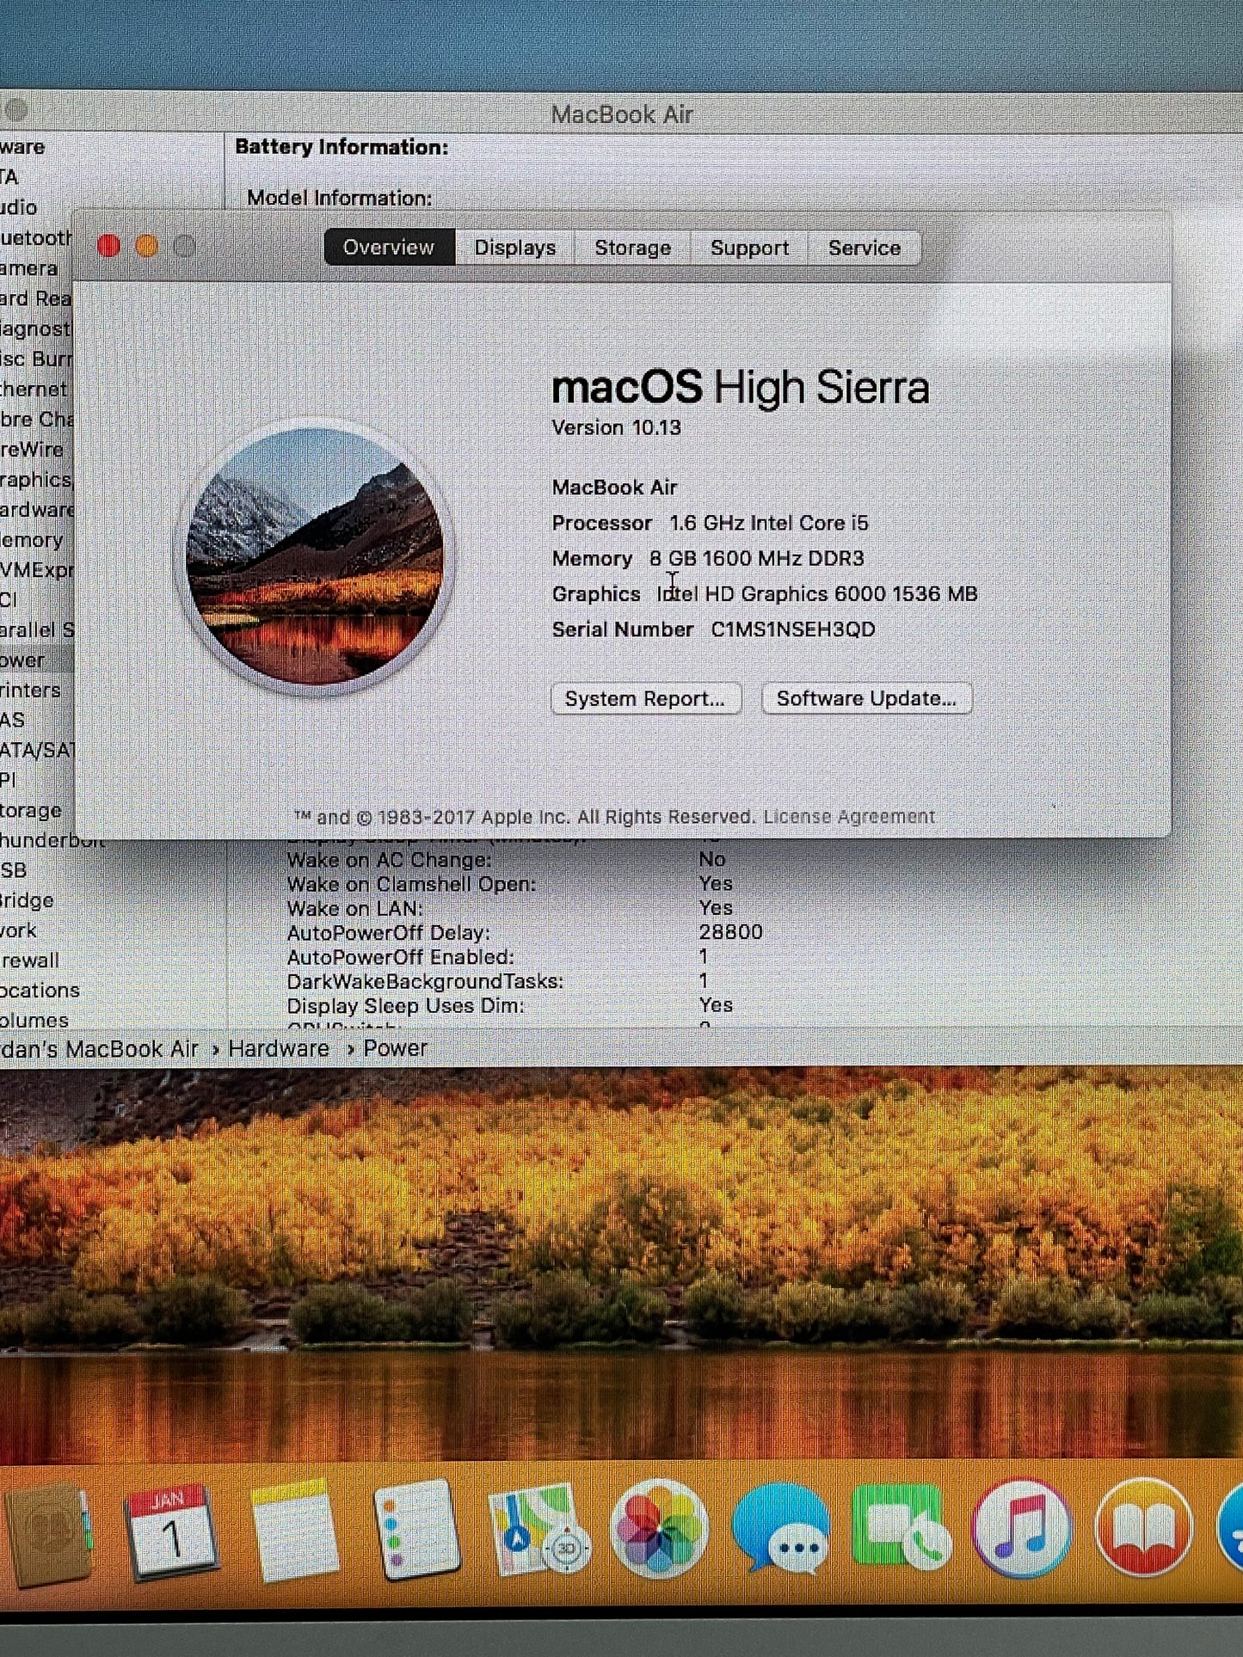Click the Software Update... button

click(866, 698)
